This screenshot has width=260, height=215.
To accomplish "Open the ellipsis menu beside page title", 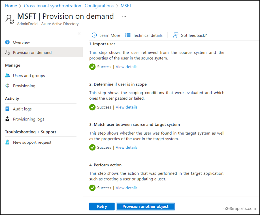I will 124,16.
